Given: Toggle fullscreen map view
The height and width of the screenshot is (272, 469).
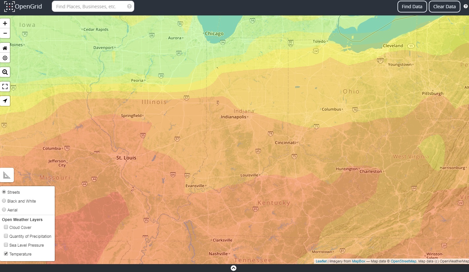Looking at the screenshot, I should (5, 87).
